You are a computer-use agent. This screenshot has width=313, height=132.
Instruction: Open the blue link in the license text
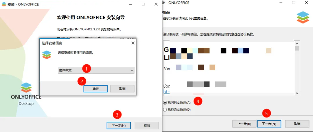coord(166,91)
